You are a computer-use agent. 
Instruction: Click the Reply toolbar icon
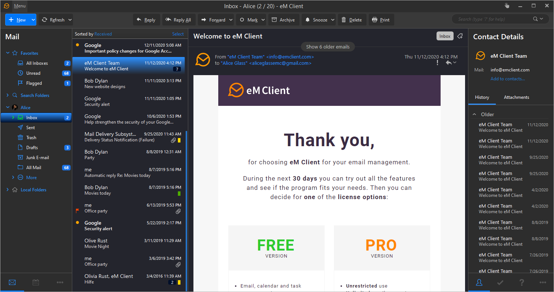coord(139,20)
